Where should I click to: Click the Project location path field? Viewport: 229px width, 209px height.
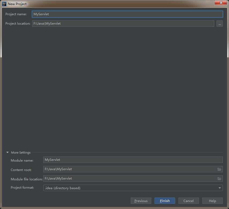pos(123,24)
